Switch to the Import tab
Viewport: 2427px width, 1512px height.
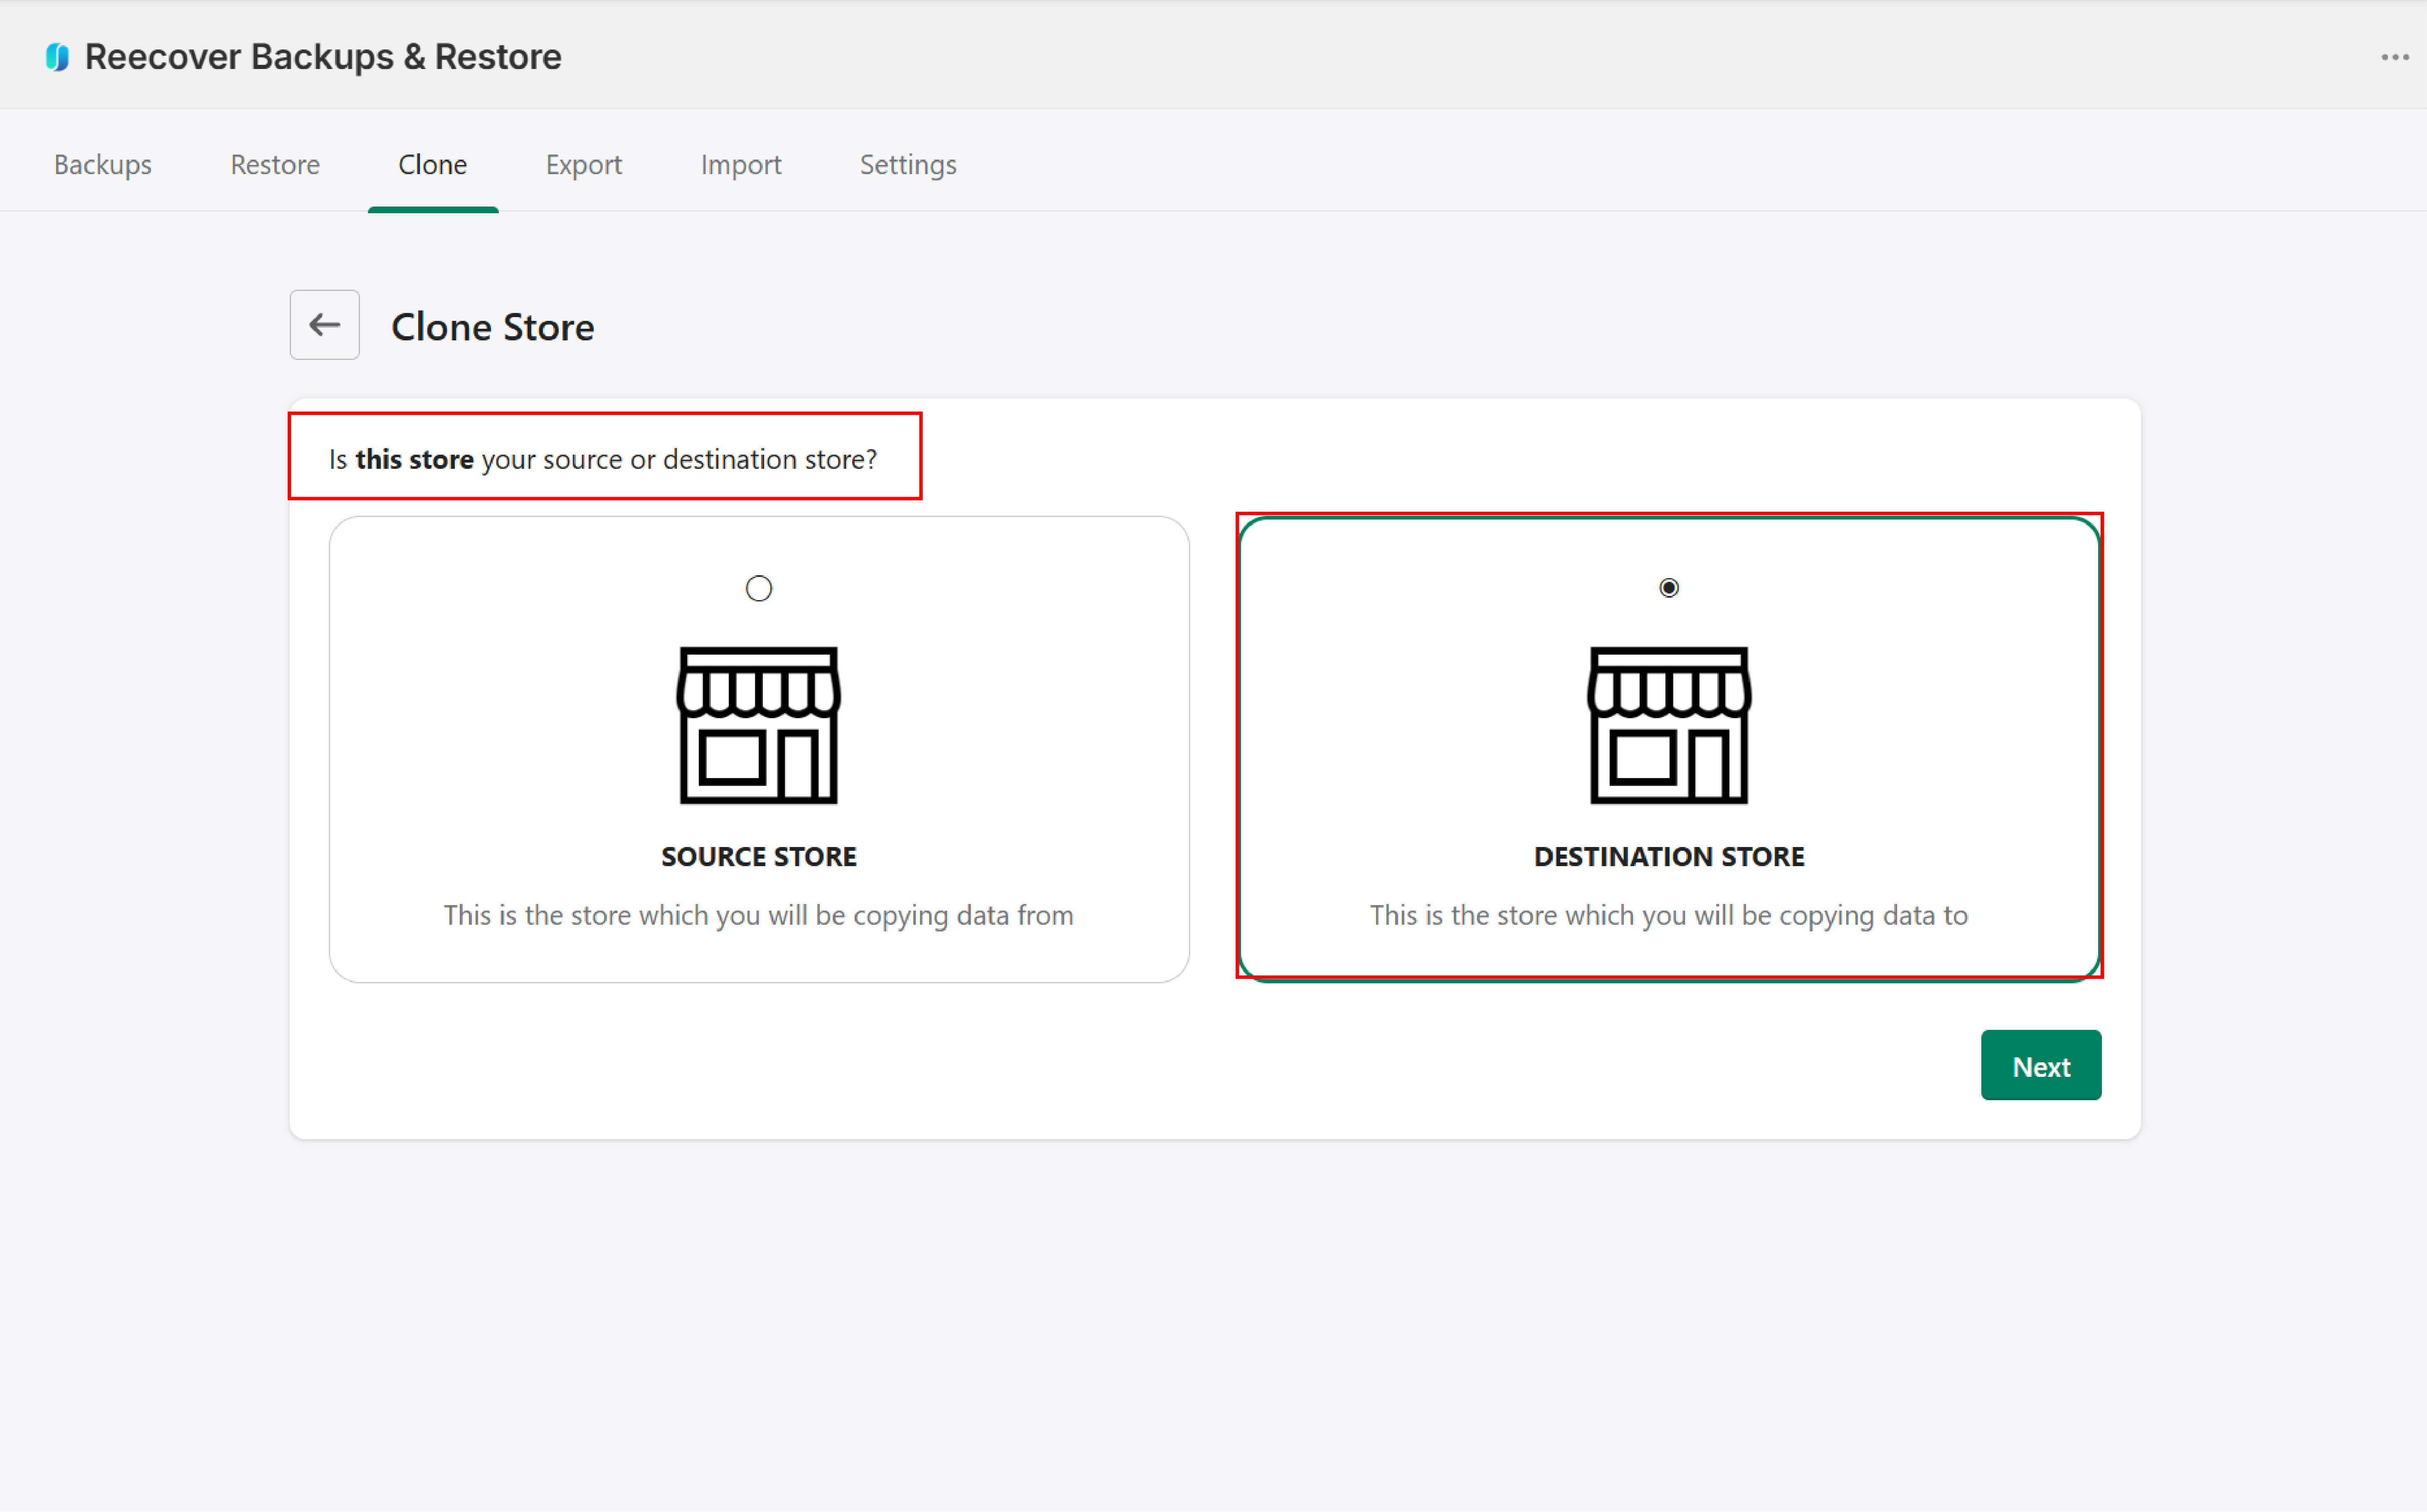click(x=741, y=164)
